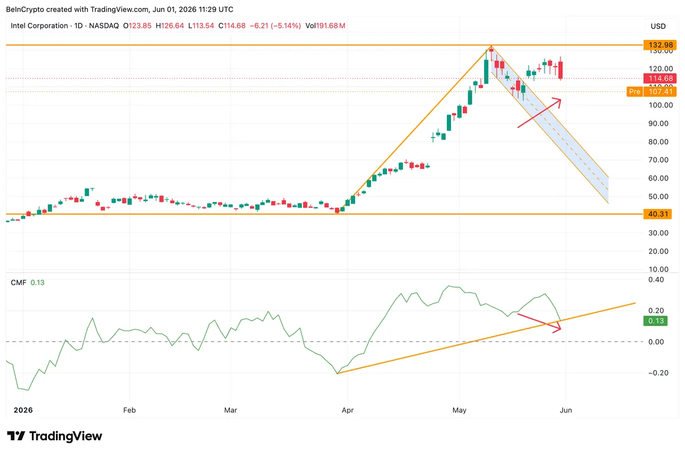Click the 0.40 CMF axis tick

655,280
